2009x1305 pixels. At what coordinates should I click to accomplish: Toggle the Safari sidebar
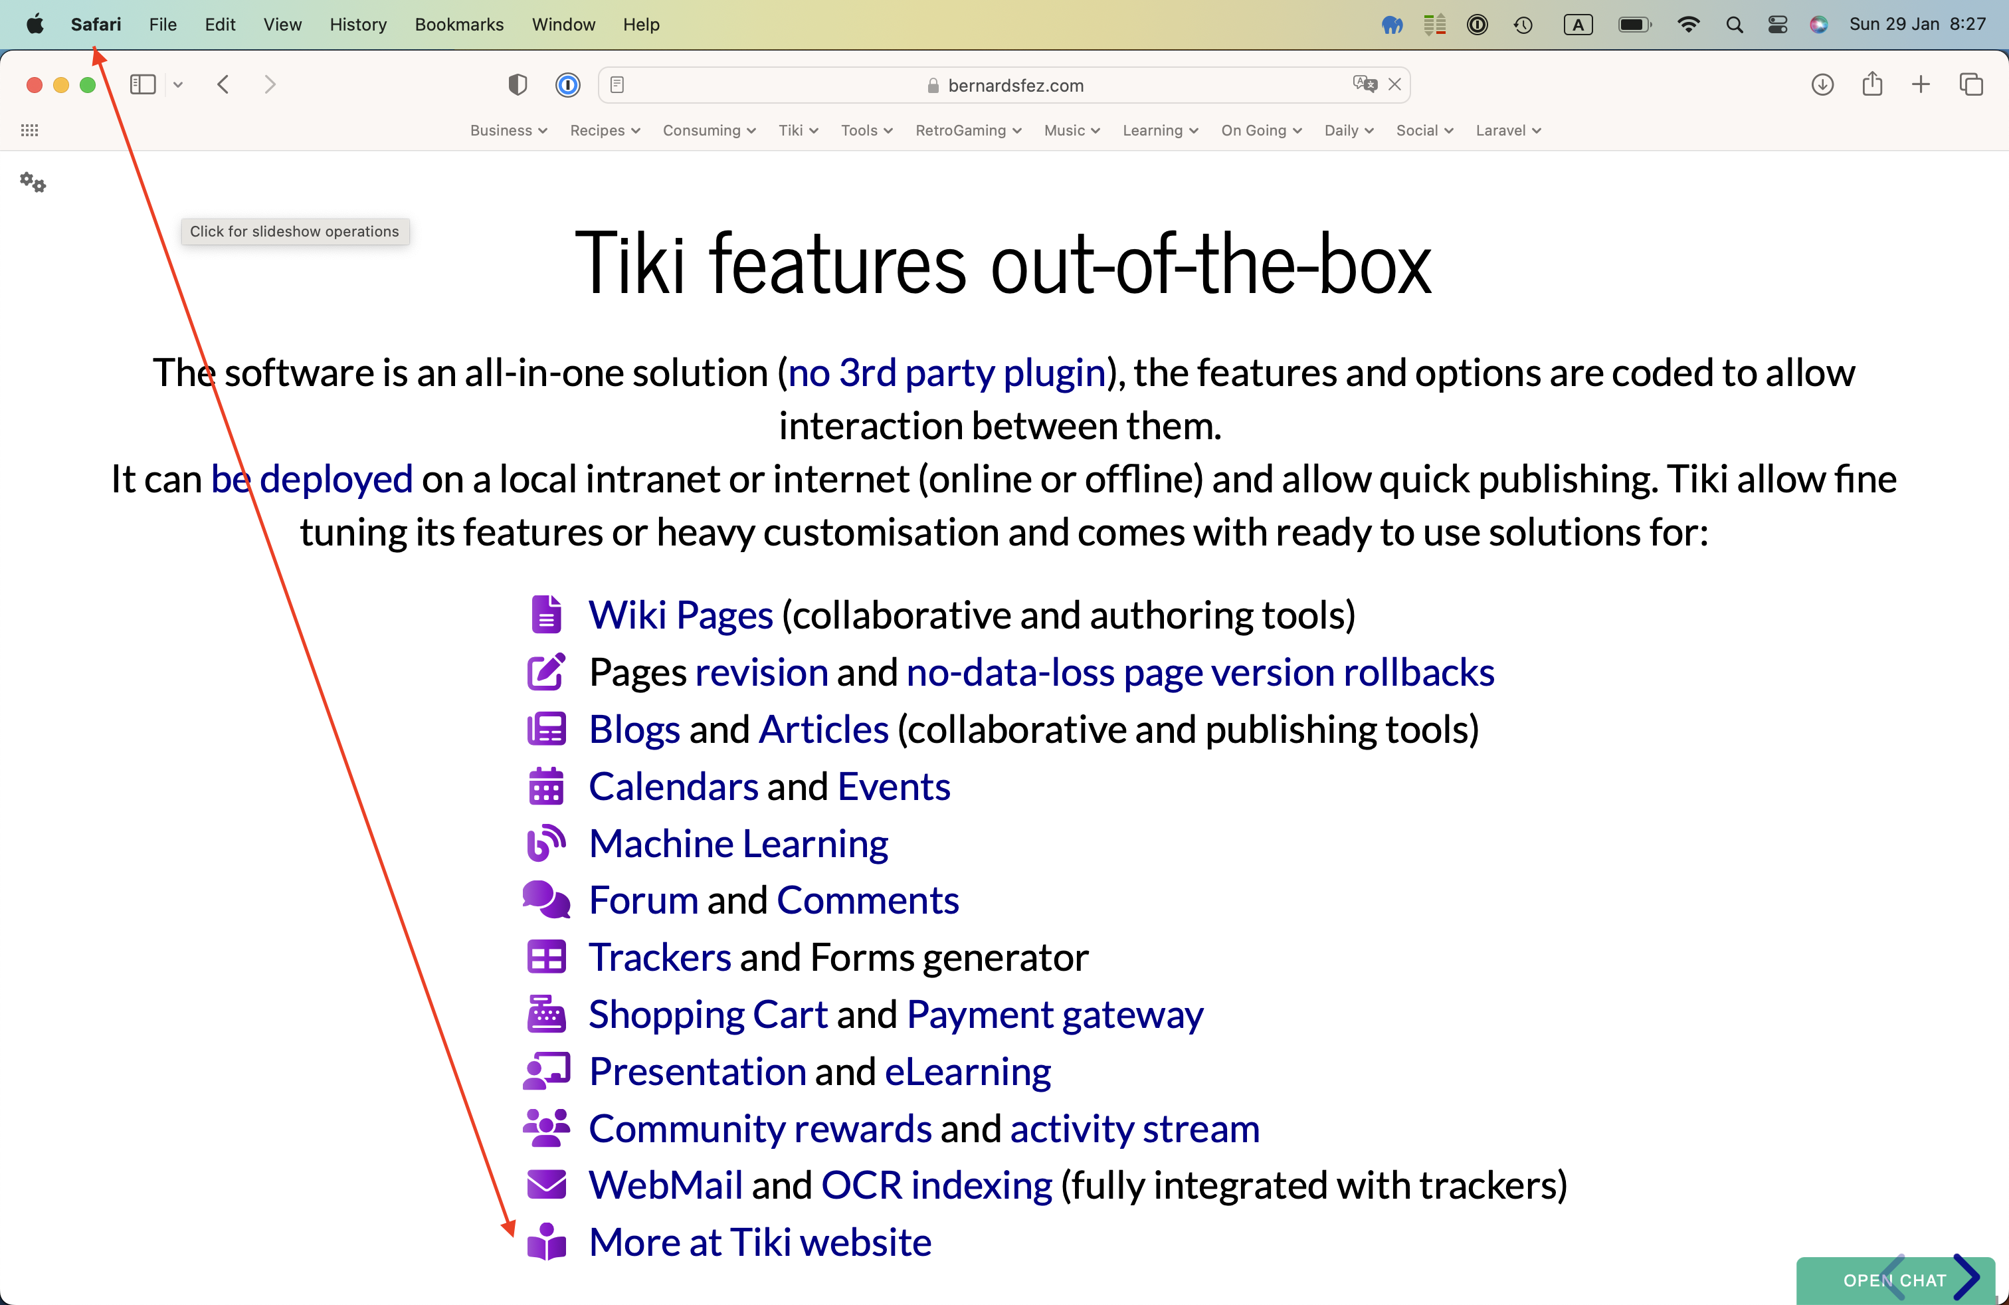coord(143,84)
